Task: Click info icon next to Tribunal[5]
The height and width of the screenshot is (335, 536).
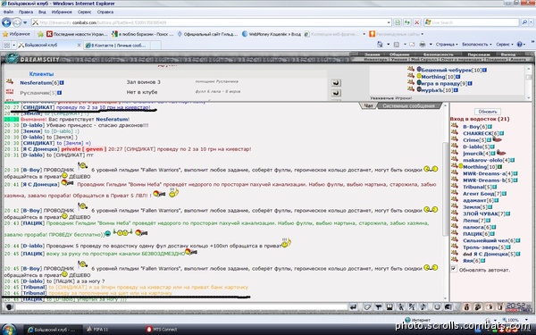Action: 494,187
